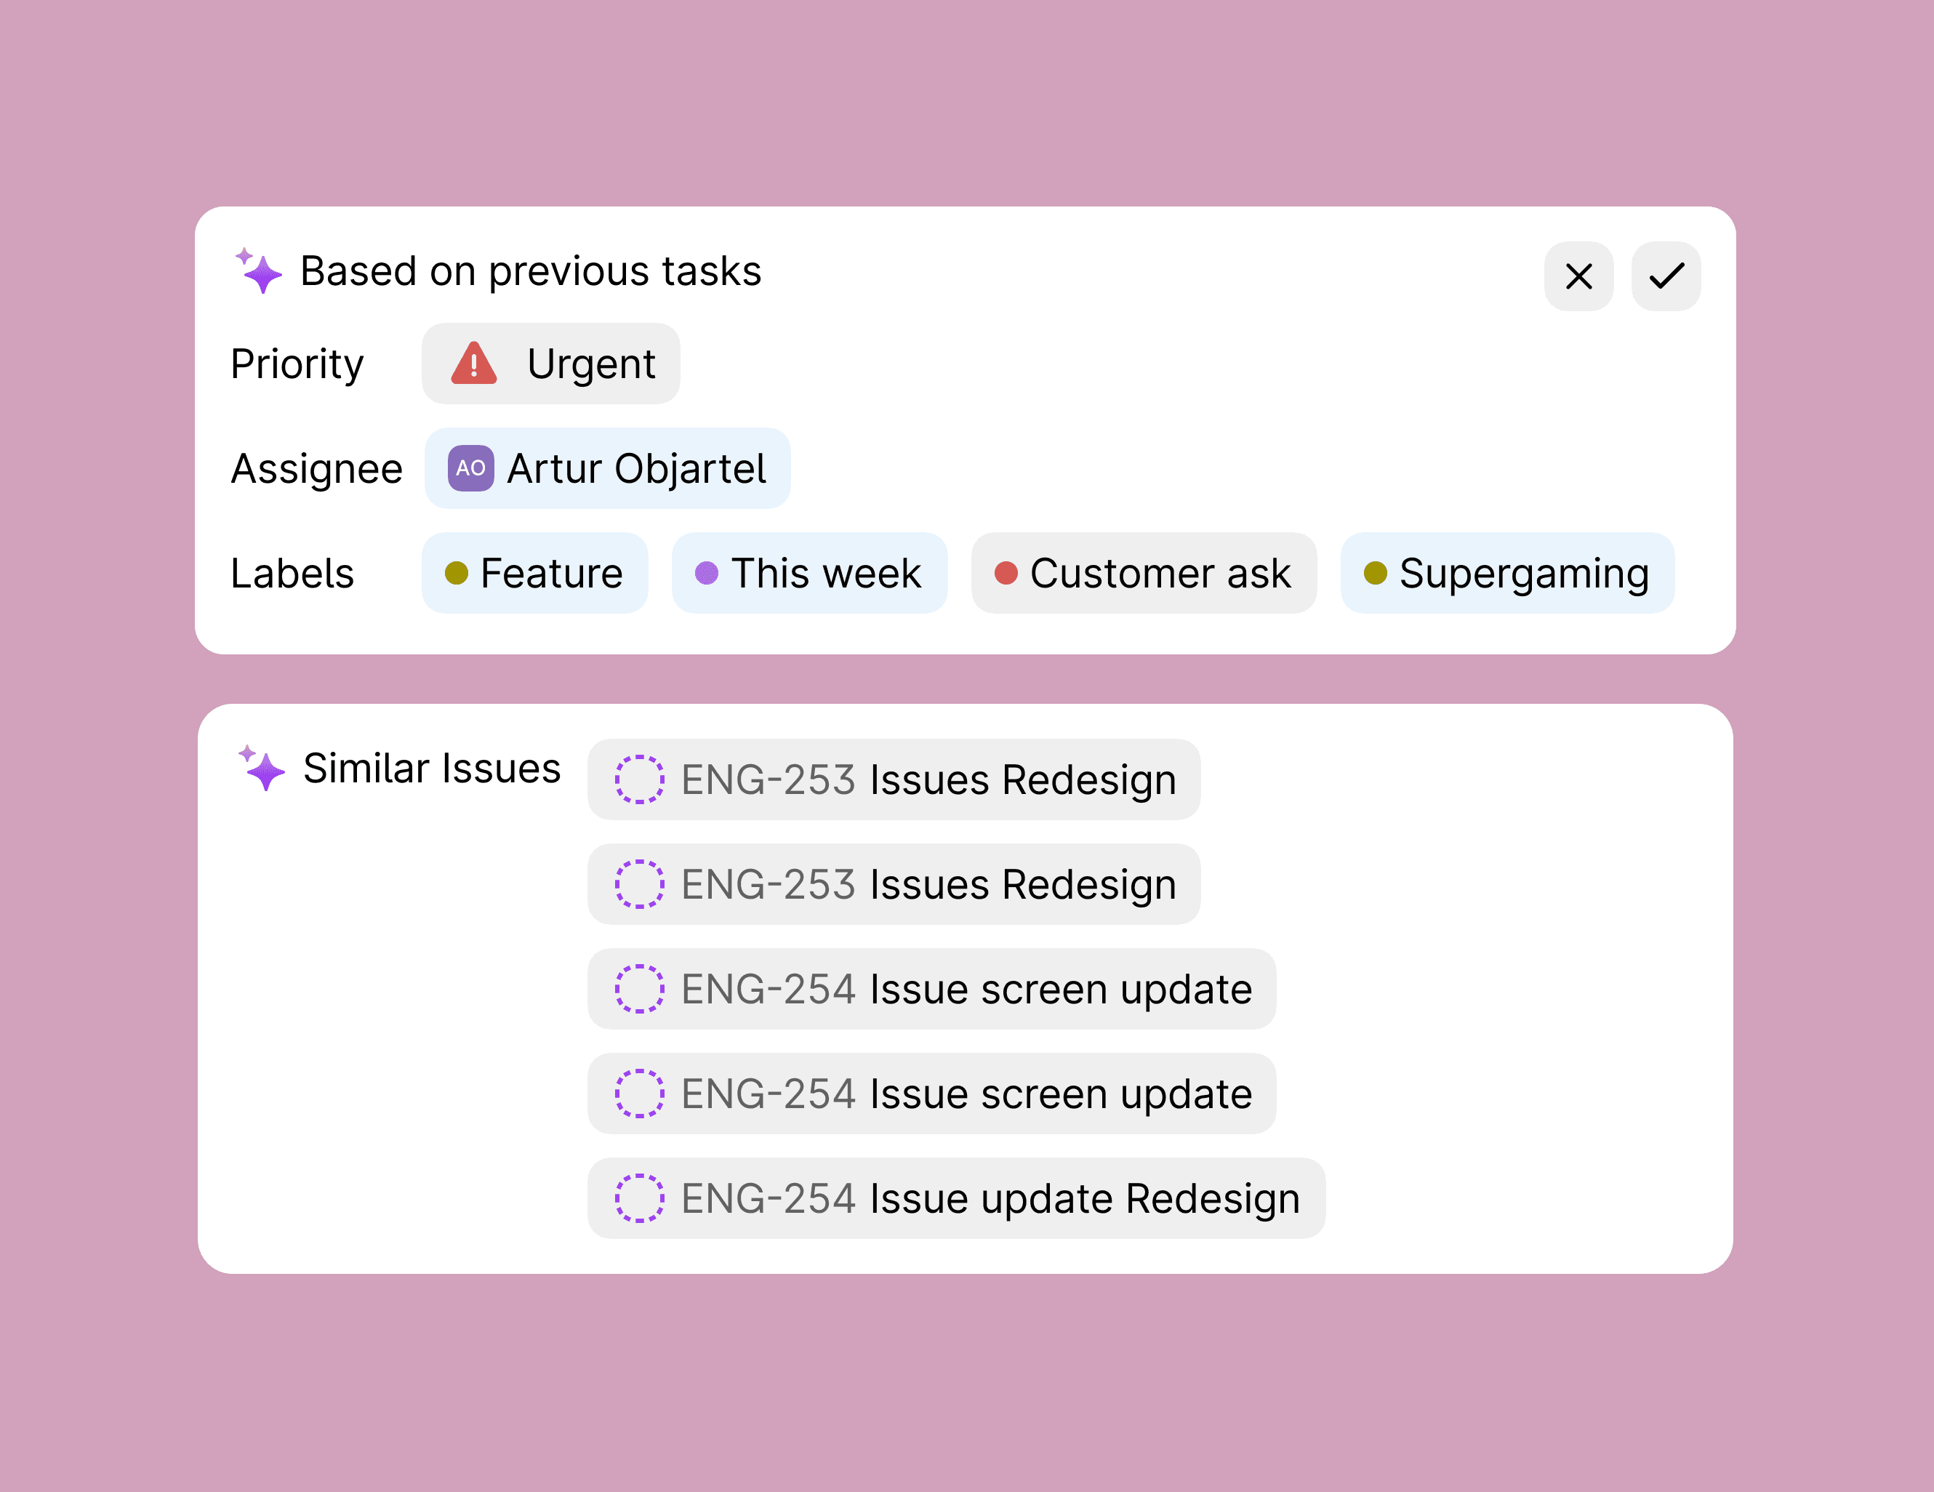Open the Urgent priority dropdown

tap(551, 363)
